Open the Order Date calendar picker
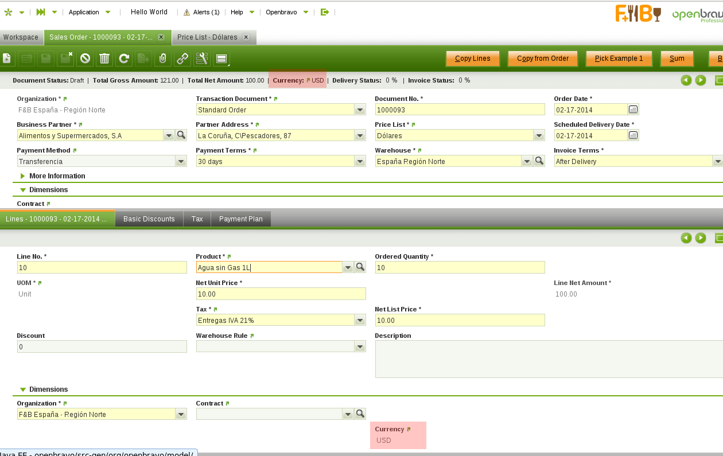Screen dimensions: 723x456 (633, 110)
